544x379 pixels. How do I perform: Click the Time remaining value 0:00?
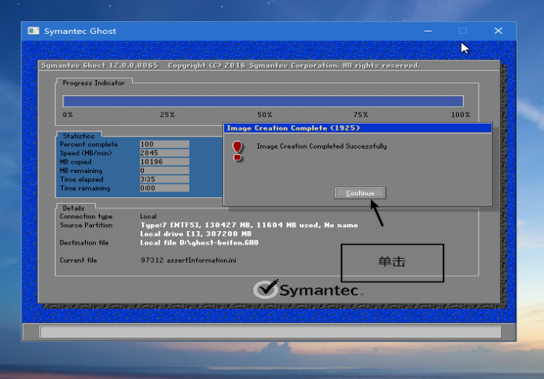pyautogui.click(x=164, y=188)
